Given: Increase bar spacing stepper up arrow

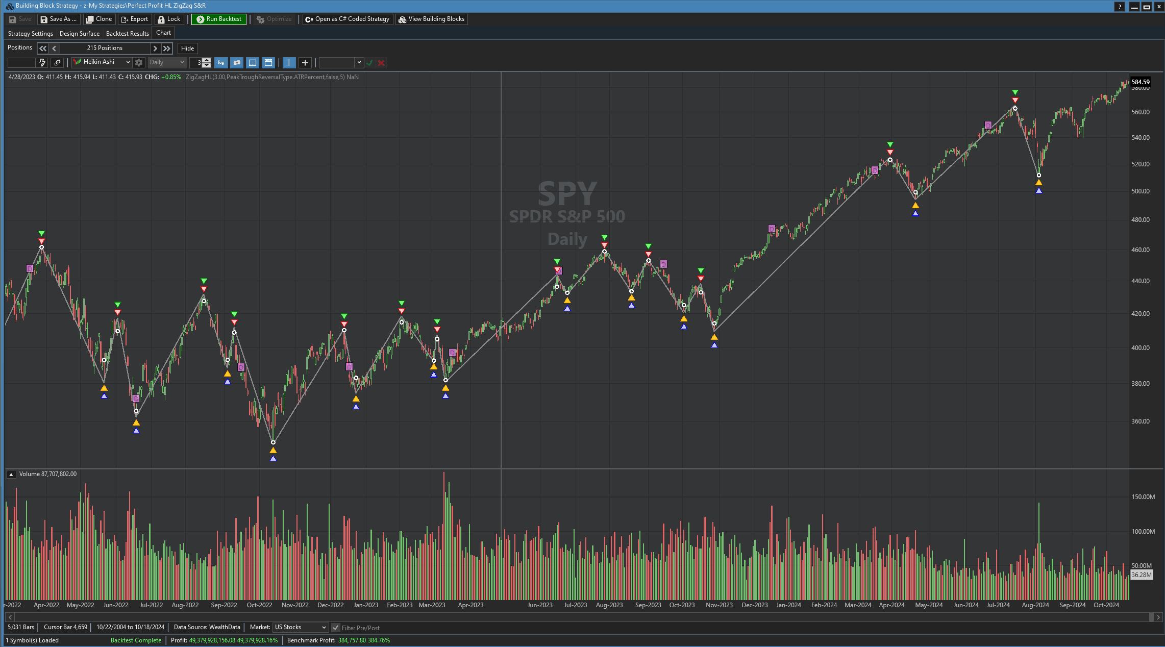Looking at the screenshot, I should click(206, 60).
